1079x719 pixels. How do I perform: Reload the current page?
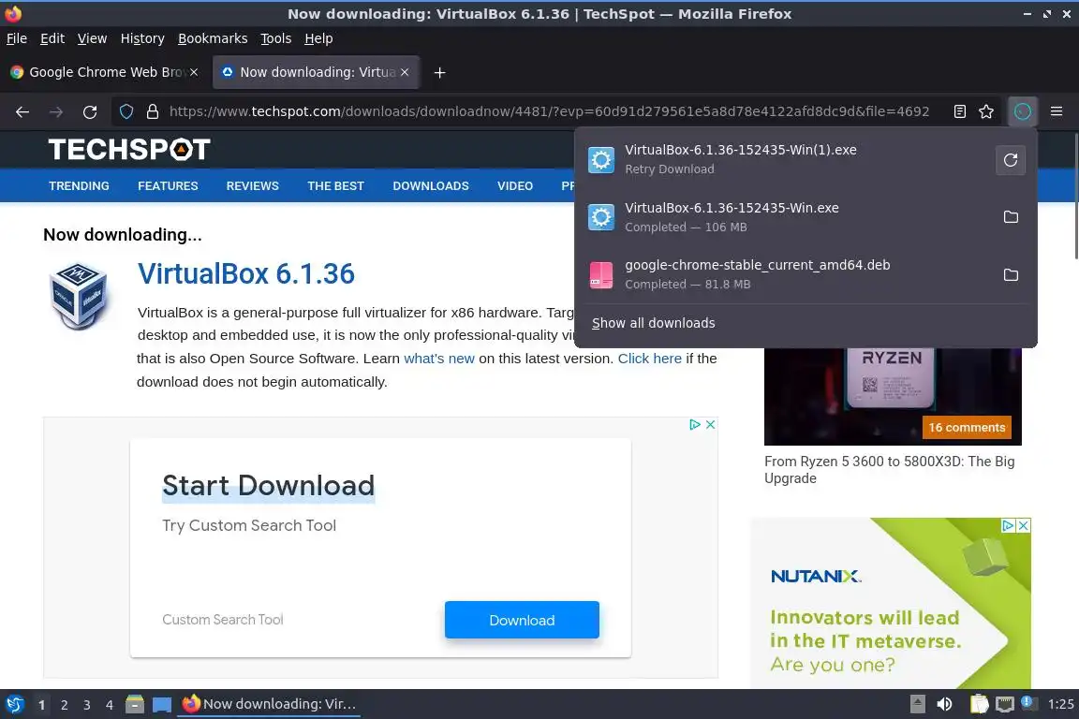[x=90, y=111]
